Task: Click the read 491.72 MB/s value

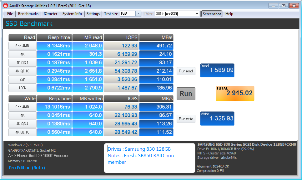Action: [x=156, y=46]
